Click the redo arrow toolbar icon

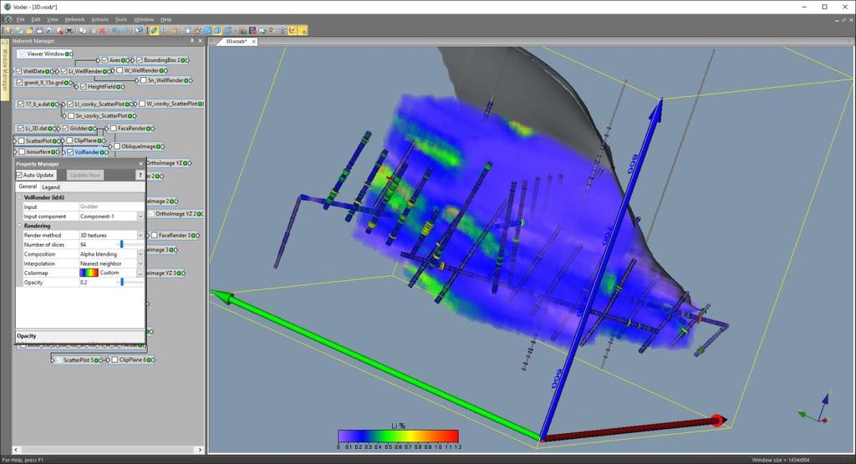point(127,31)
